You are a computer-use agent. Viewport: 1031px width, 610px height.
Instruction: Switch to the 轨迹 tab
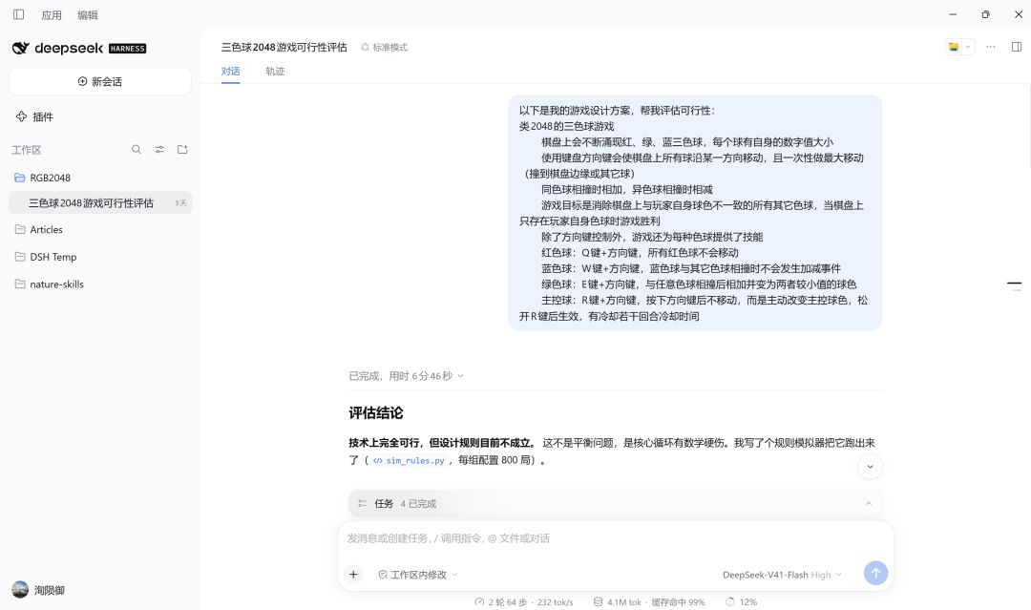(275, 71)
